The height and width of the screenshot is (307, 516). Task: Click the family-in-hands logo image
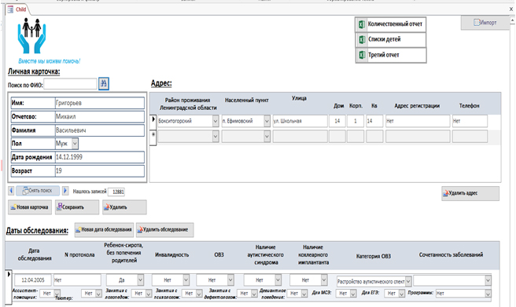[32, 36]
